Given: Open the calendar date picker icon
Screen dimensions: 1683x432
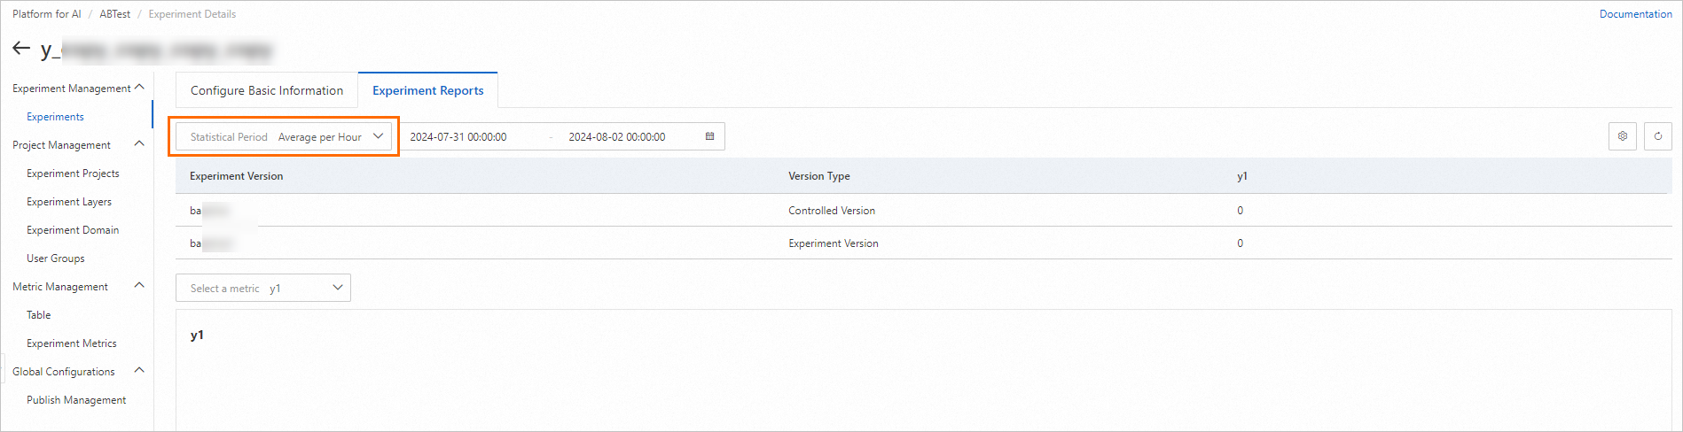Looking at the screenshot, I should [x=709, y=136].
